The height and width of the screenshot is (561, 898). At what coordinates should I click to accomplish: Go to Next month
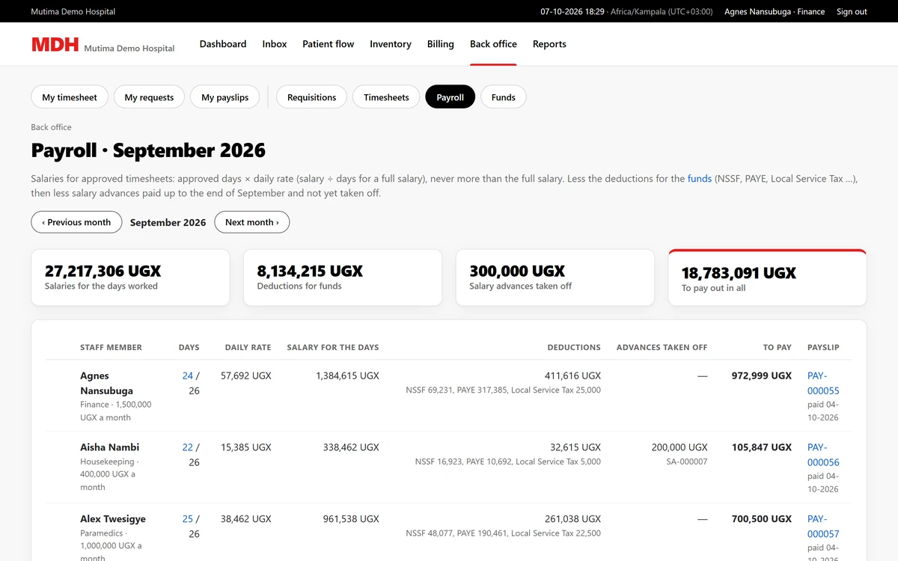[x=252, y=222]
